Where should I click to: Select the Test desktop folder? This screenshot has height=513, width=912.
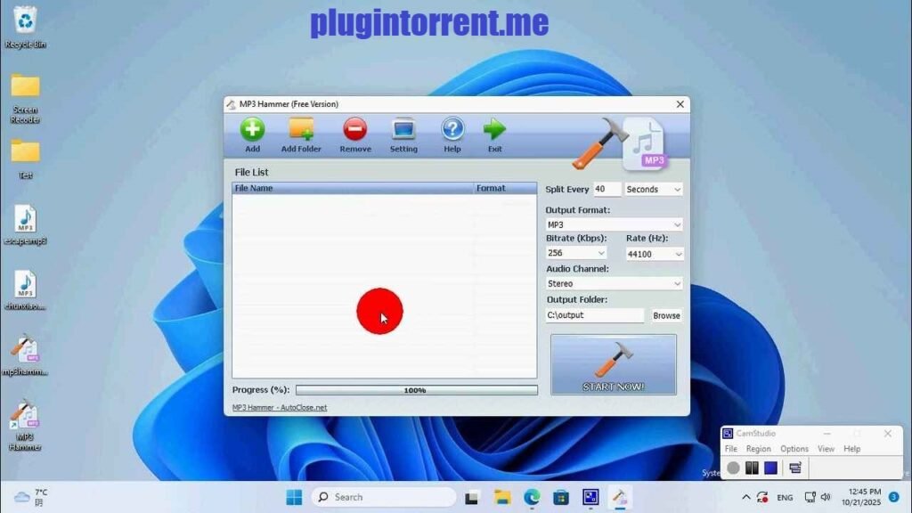coord(25,159)
